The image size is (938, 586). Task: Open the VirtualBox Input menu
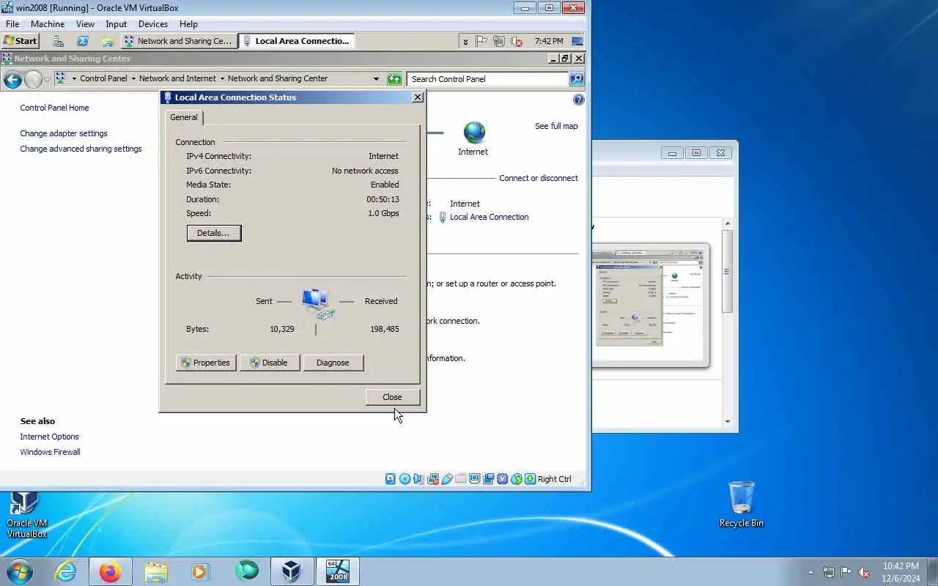116,24
